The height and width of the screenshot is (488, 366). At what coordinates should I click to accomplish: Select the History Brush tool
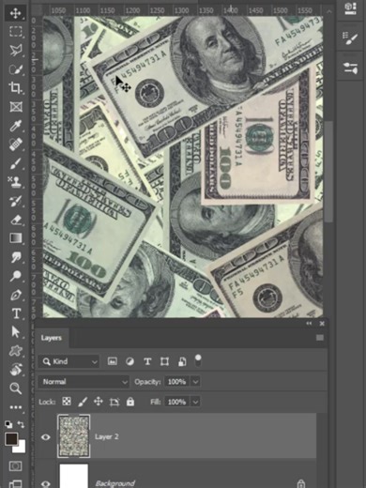point(15,201)
